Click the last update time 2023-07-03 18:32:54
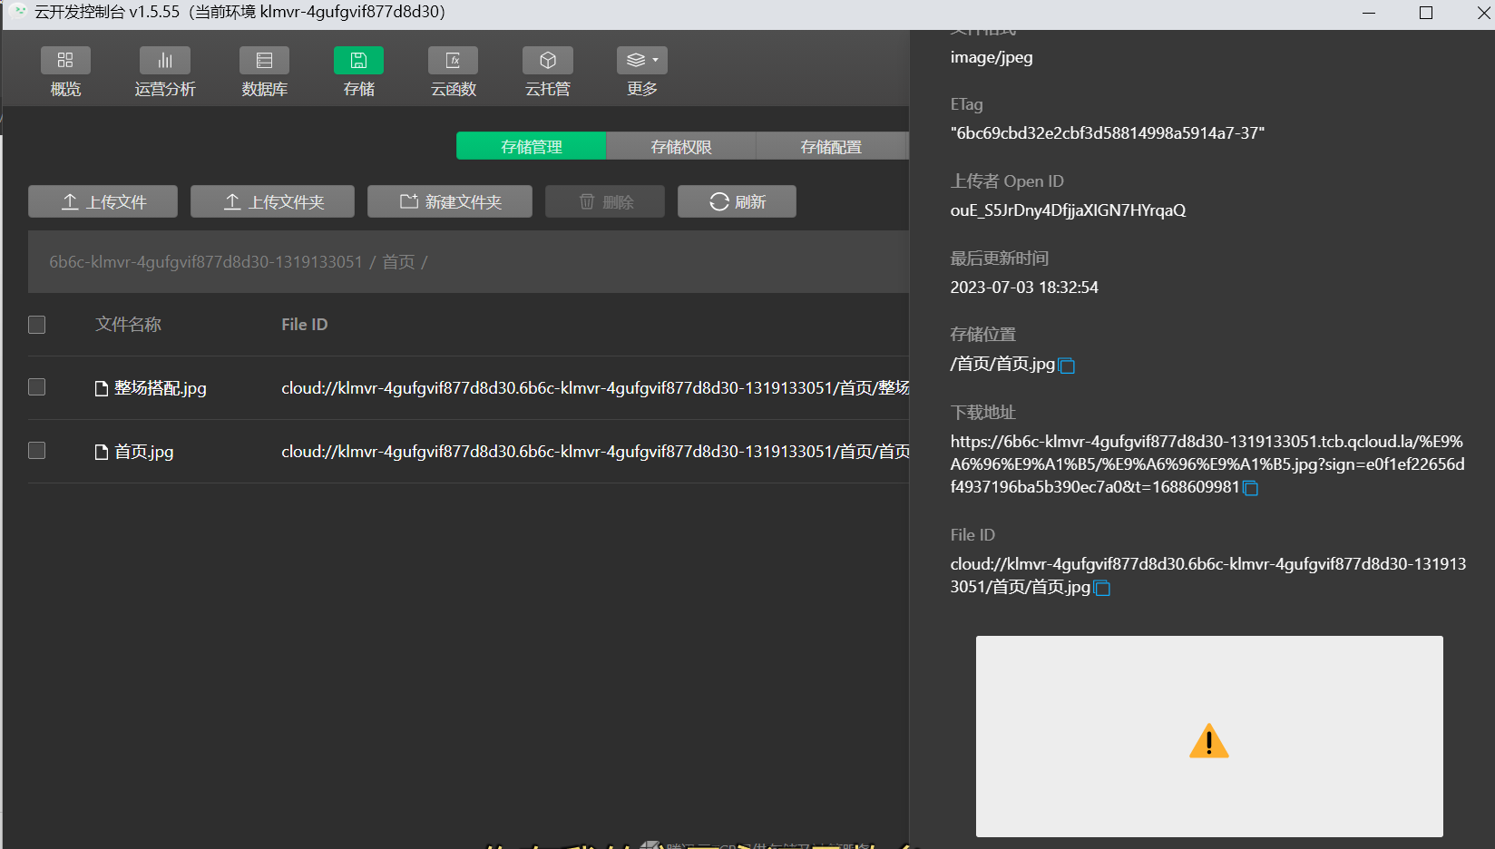1495x849 pixels. (1024, 288)
